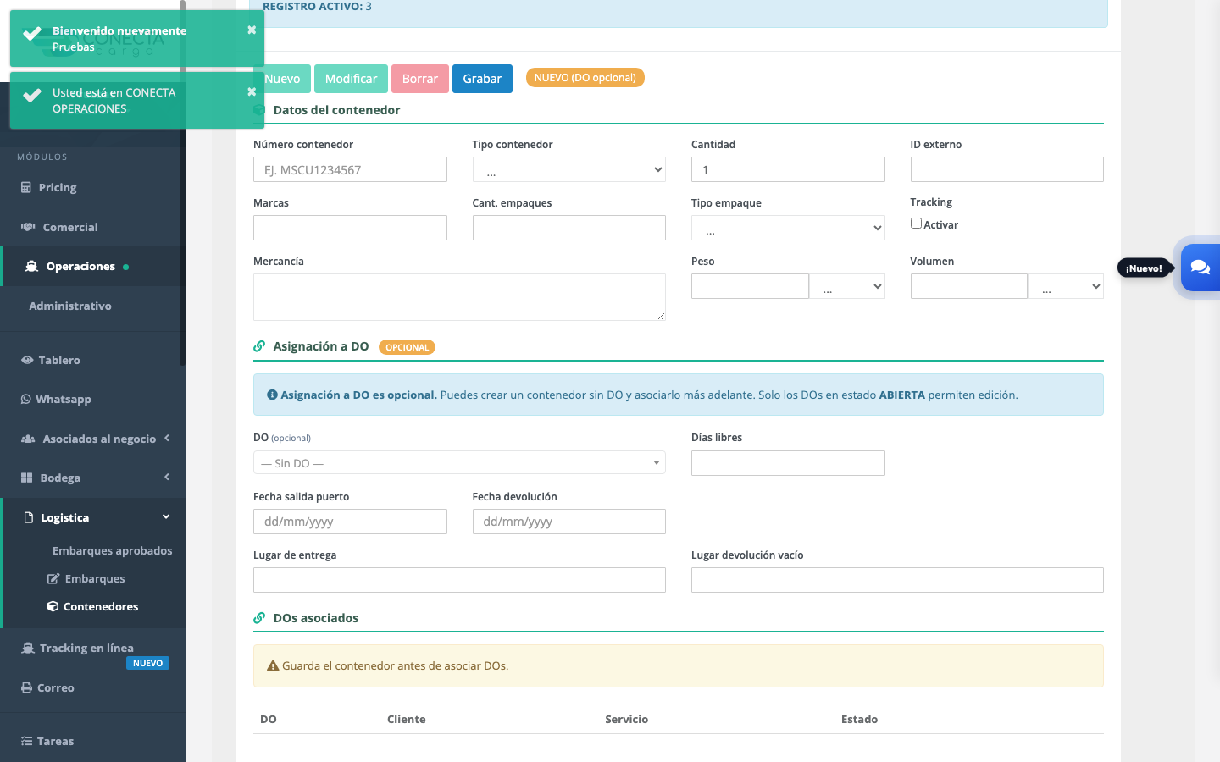Open the Administrativo module
The image size is (1220, 762).
(70, 306)
